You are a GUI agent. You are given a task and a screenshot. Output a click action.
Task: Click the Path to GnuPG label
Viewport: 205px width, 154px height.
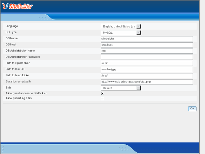15,69
